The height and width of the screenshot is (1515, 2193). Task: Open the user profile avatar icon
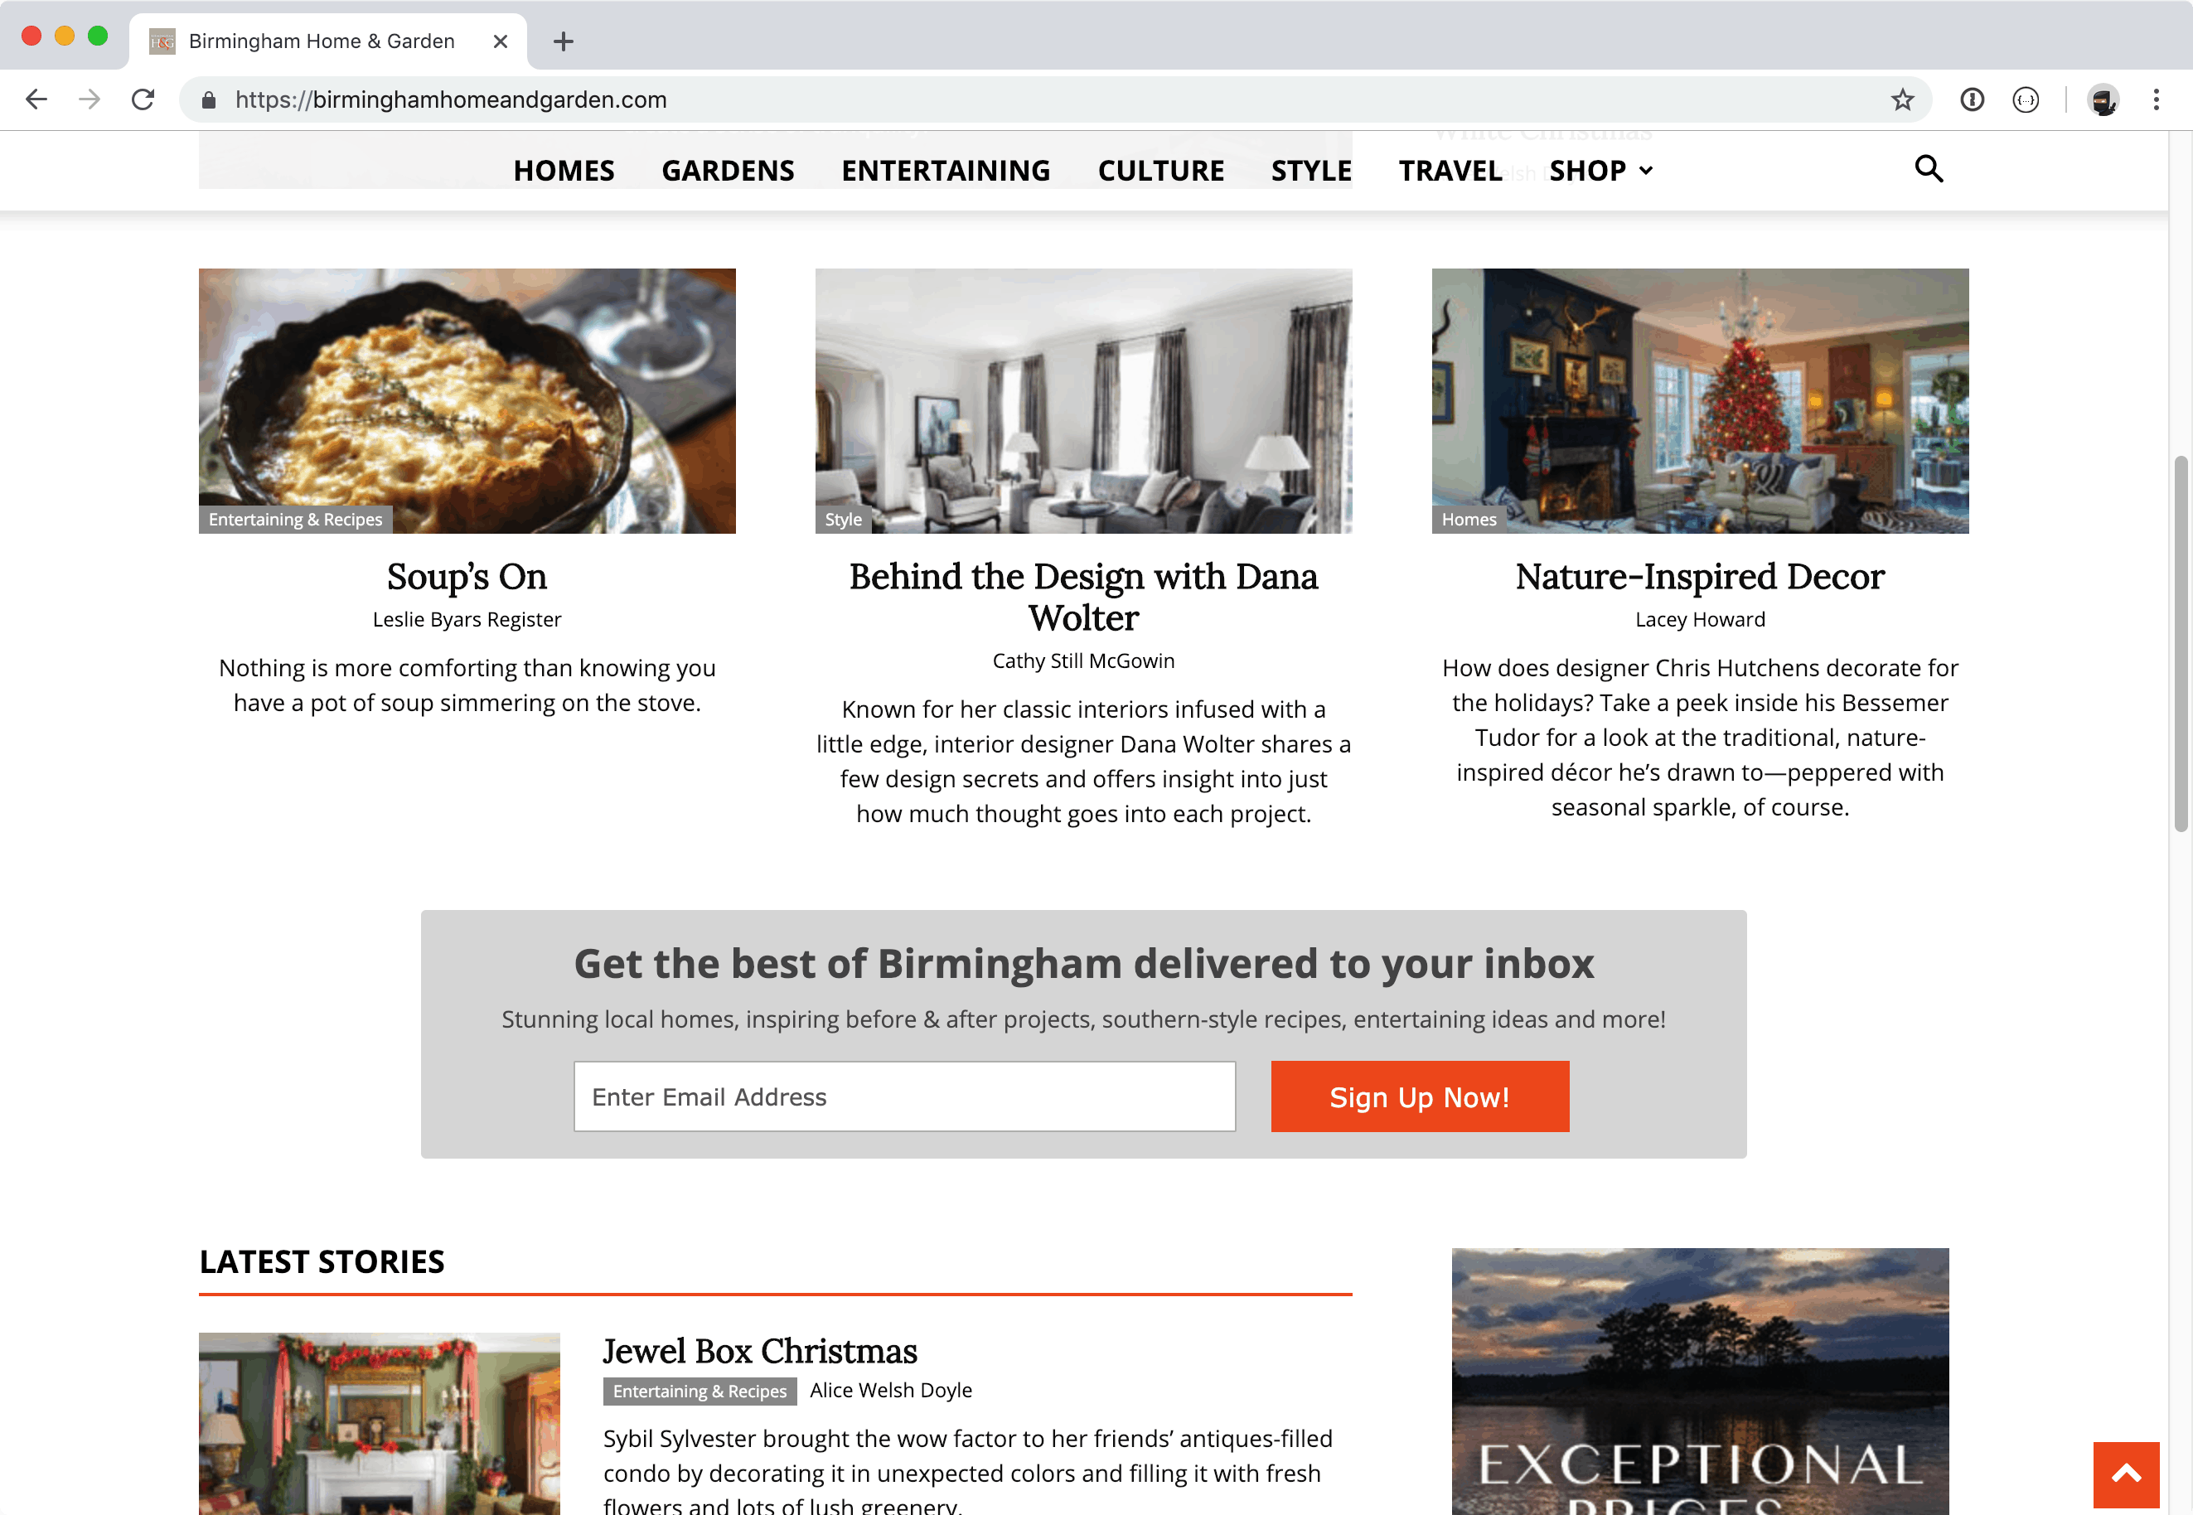point(2103,99)
